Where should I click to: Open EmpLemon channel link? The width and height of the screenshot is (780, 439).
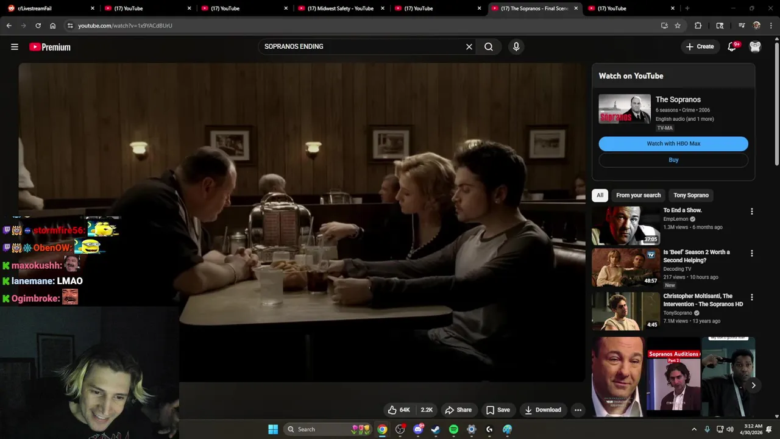[x=676, y=219]
